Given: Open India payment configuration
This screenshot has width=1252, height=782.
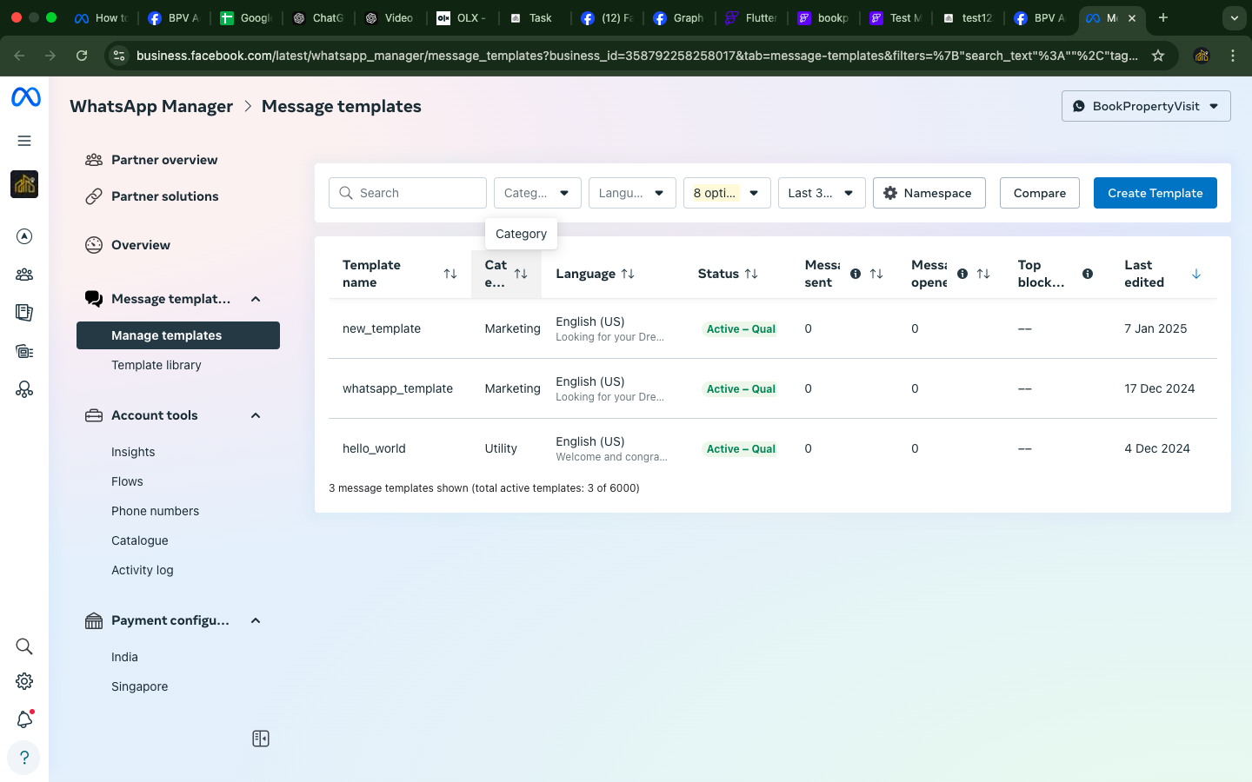Looking at the screenshot, I should [x=124, y=657].
